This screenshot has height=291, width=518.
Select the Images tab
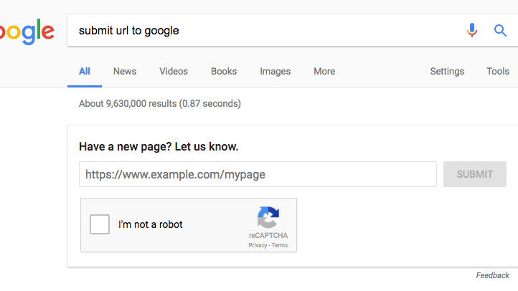point(276,72)
